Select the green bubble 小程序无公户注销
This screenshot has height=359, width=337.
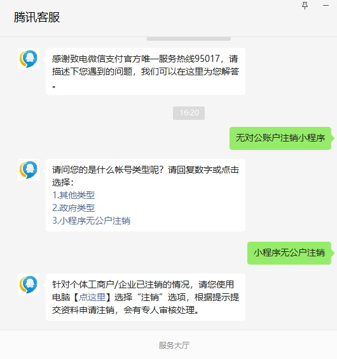(289, 253)
